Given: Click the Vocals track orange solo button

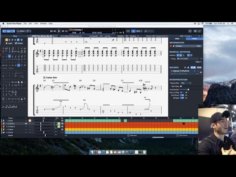Looking at the screenshot, I should 29,120.
